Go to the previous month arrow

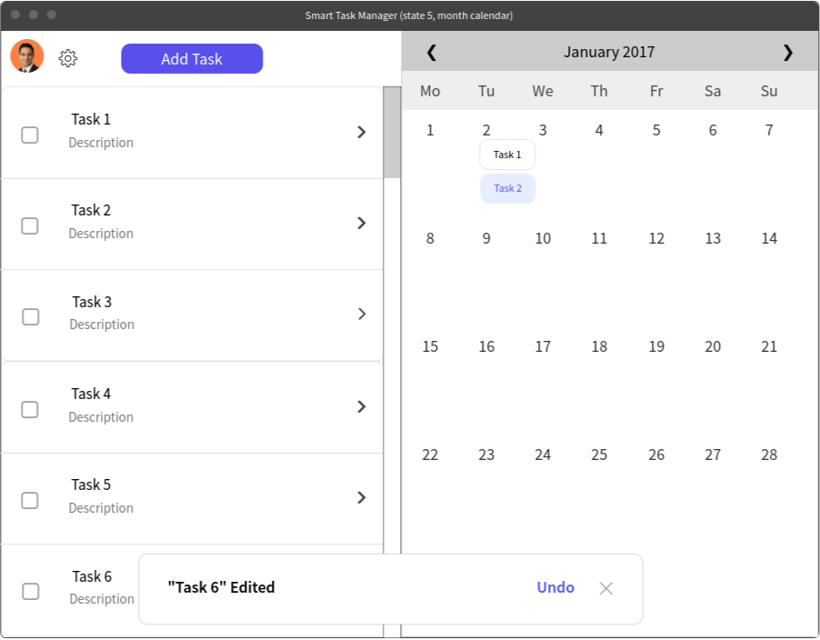(x=432, y=53)
